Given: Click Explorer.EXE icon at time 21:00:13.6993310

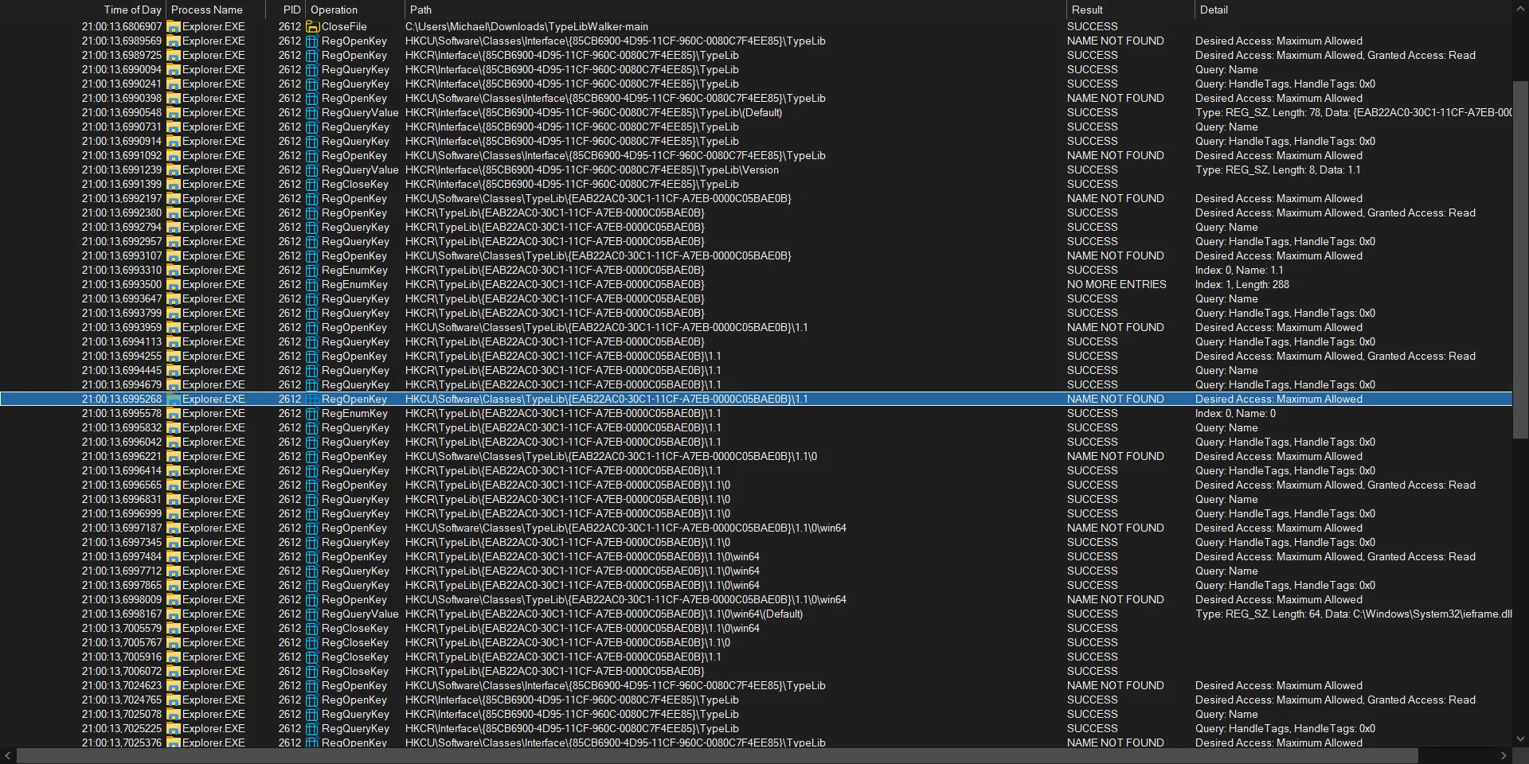Looking at the screenshot, I should coord(174,270).
